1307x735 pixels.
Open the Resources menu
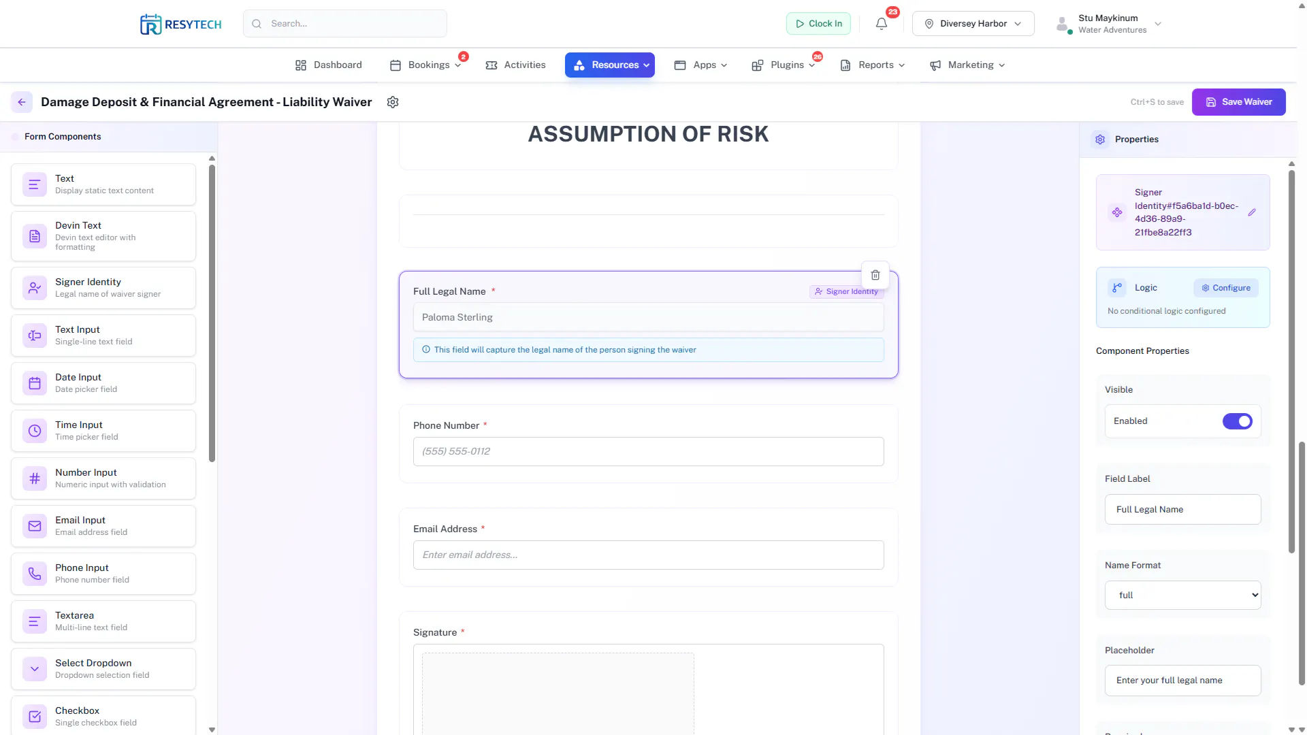[x=610, y=65]
